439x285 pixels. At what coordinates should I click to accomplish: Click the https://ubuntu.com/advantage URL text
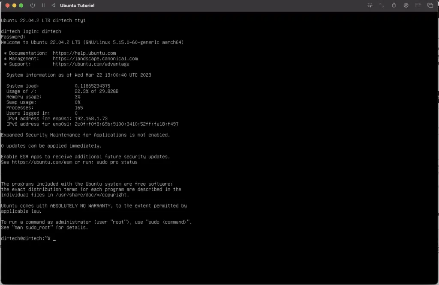click(91, 64)
